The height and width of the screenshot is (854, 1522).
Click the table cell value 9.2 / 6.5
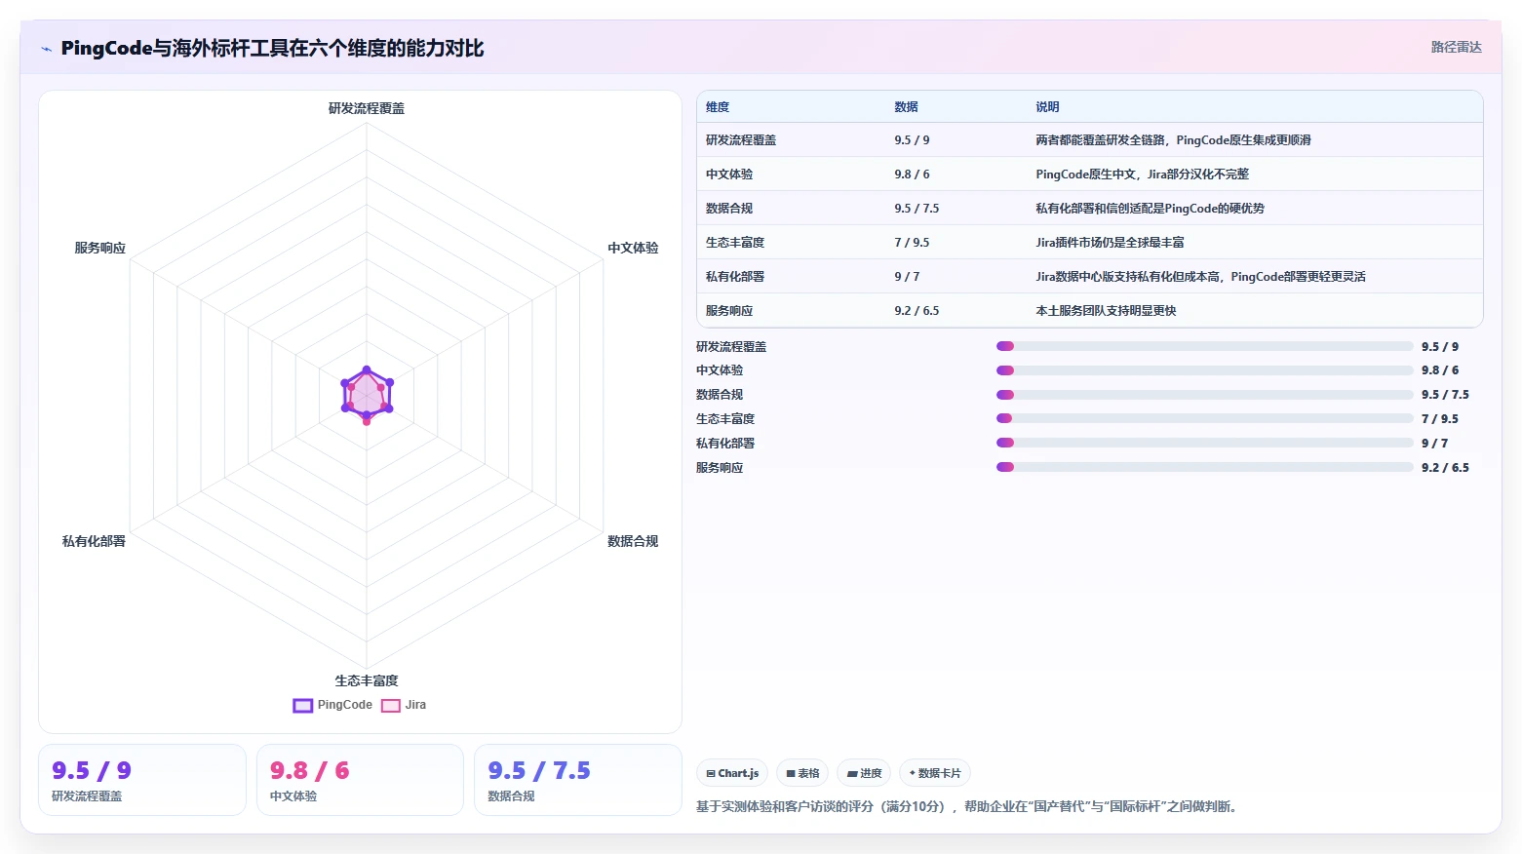(917, 311)
